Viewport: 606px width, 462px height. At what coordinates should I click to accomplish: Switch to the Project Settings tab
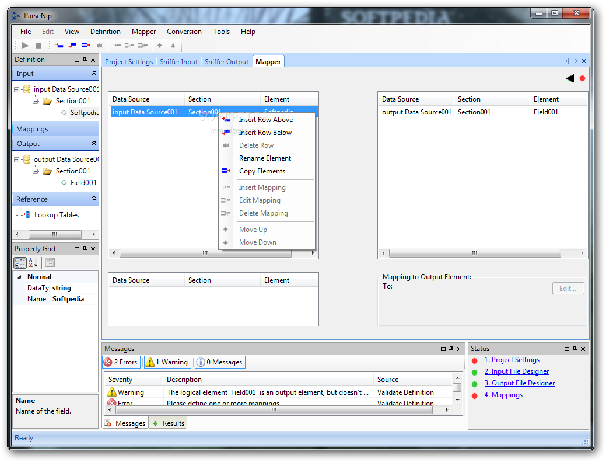(x=129, y=62)
